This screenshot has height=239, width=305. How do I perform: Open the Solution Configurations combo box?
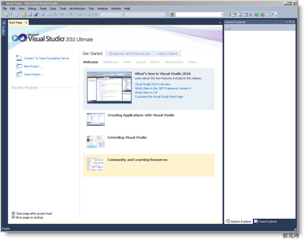pyautogui.click(x=111, y=15)
